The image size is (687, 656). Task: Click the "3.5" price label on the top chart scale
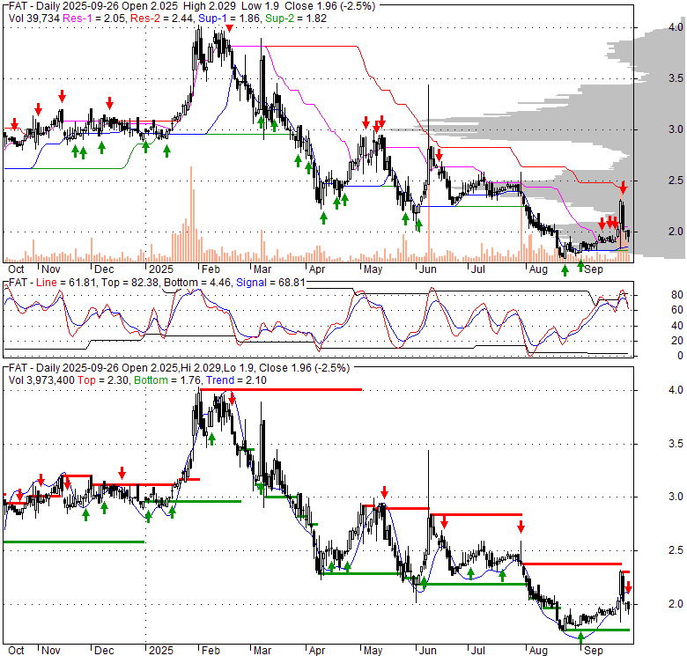(676, 78)
